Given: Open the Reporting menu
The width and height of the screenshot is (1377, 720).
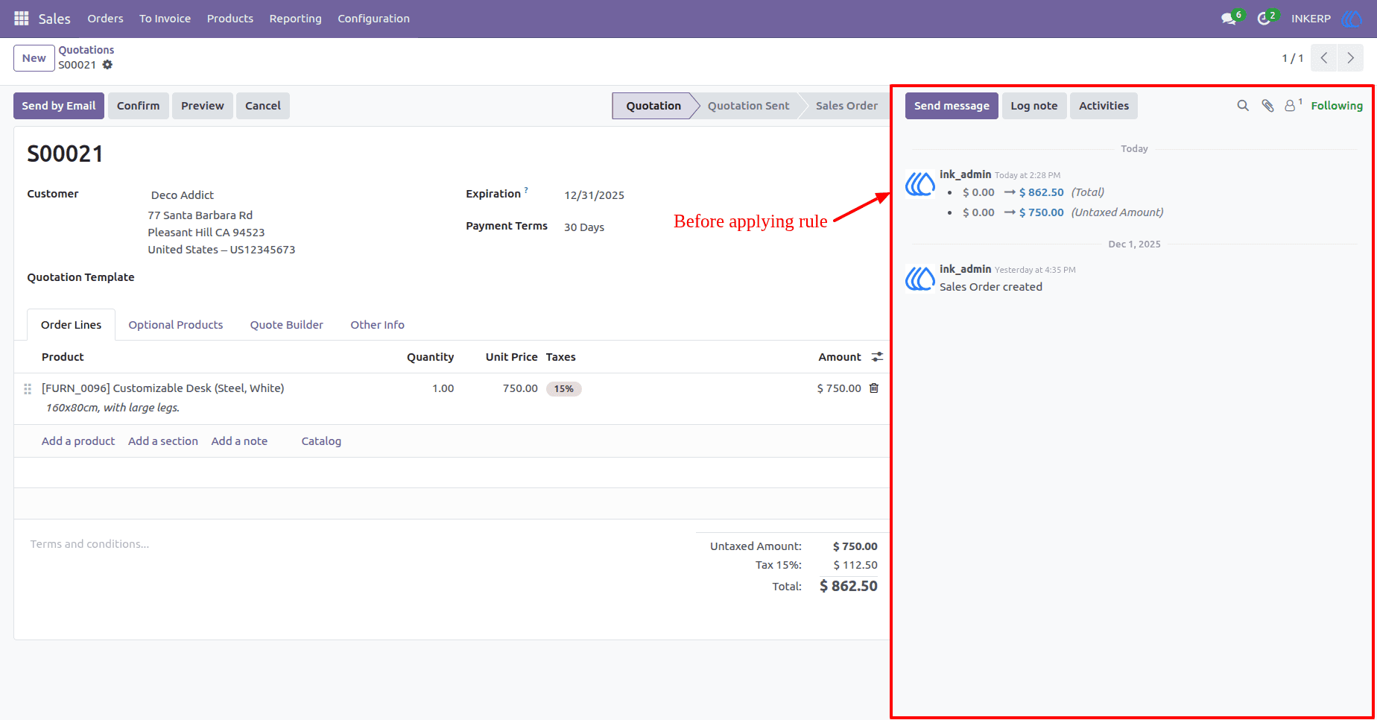Looking at the screenshot, I should coord(296,19).
